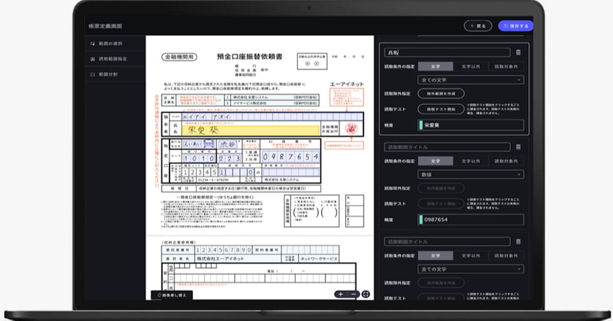Click the zoom out minus icon
The height and width of the screenshot is (321, 613).
353,295
